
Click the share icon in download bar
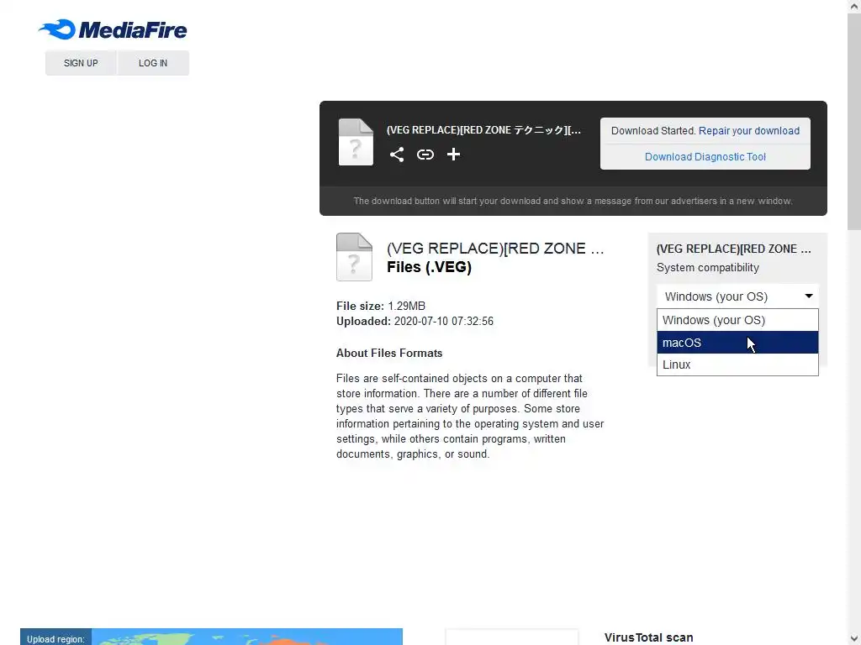[x=397, y=155]
